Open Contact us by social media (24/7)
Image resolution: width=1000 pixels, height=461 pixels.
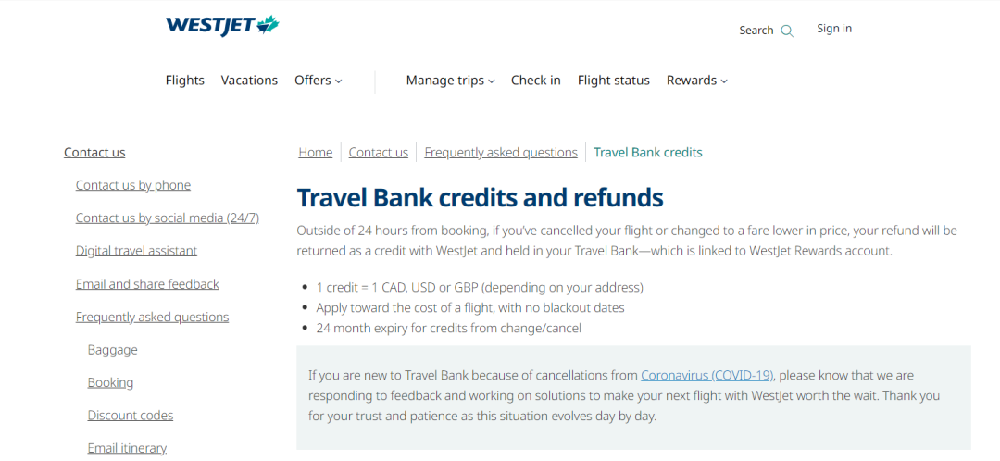[x=168, y=218]
